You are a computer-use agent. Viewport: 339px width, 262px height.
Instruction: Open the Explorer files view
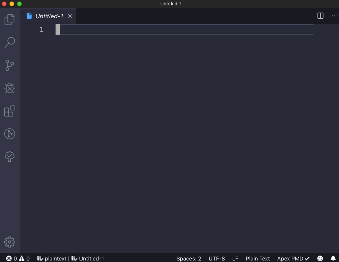[x=10, y=19]
